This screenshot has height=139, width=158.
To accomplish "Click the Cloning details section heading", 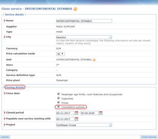I will click(14, 87).
